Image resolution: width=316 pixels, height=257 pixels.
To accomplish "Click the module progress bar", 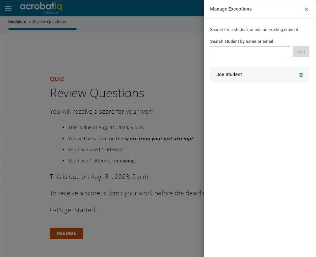I will [42, 29].
